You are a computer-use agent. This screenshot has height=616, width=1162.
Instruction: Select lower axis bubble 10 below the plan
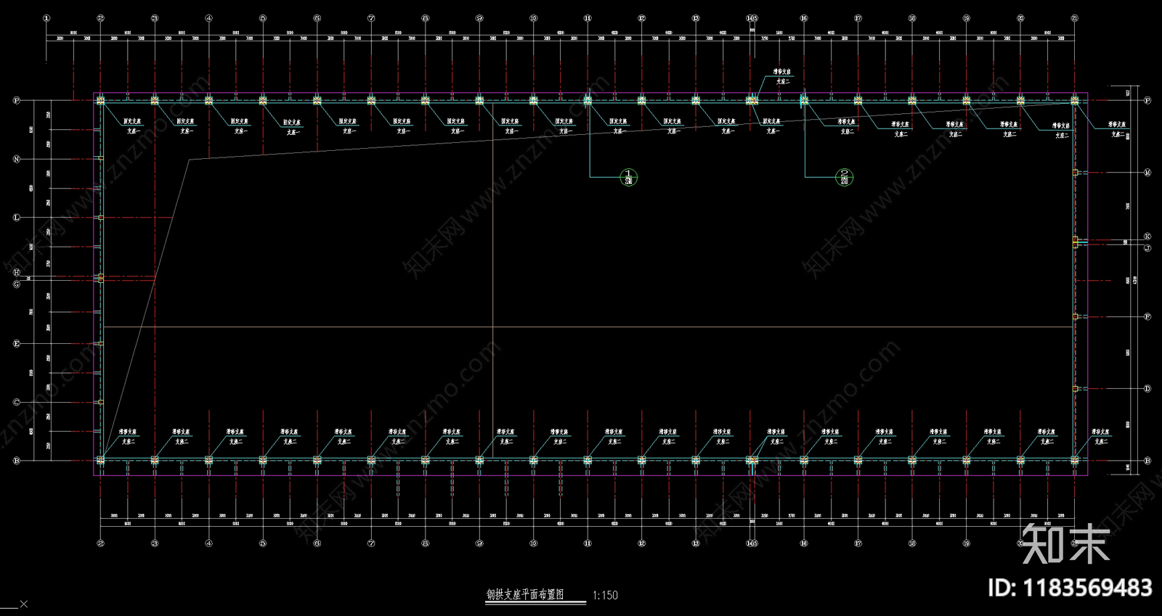(x=534, y=543)
